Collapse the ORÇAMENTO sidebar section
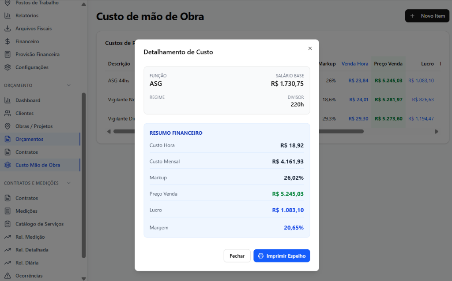Viewport: 452px width, 281px height. click(68, 85)
